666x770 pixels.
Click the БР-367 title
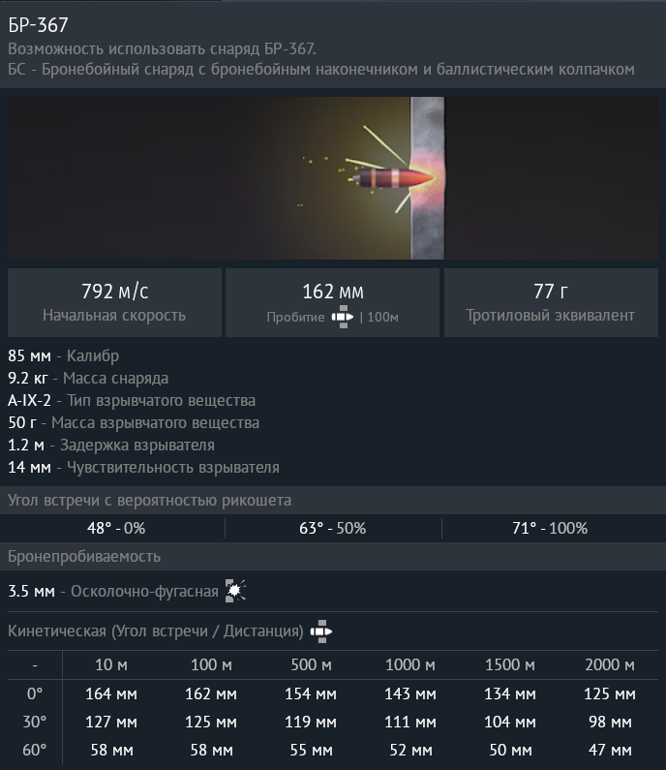[38, 25]
